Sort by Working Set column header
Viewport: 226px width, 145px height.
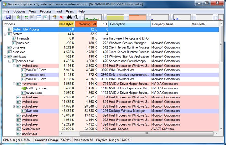coord(86,24)
